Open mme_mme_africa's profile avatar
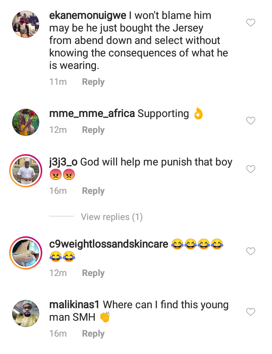Viewport: 272px width, 354px height. click(x=26, y=122)
